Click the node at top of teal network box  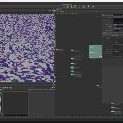tap(92, 47)
